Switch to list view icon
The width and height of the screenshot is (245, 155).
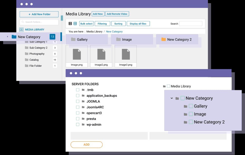click(x=70, y=24)
